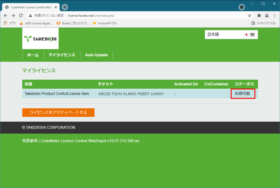Reload the current page
This screenshot has width=280, height=188.
click(x=21, y=16)
